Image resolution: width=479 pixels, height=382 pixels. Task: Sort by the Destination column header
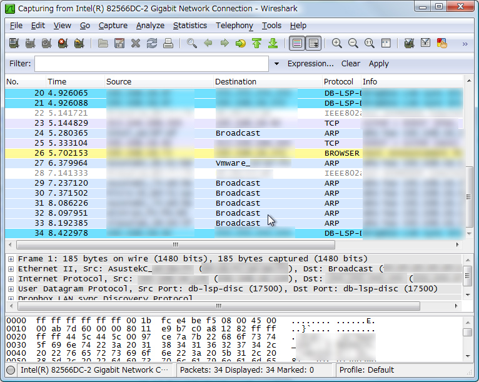(x=268, y=82)
